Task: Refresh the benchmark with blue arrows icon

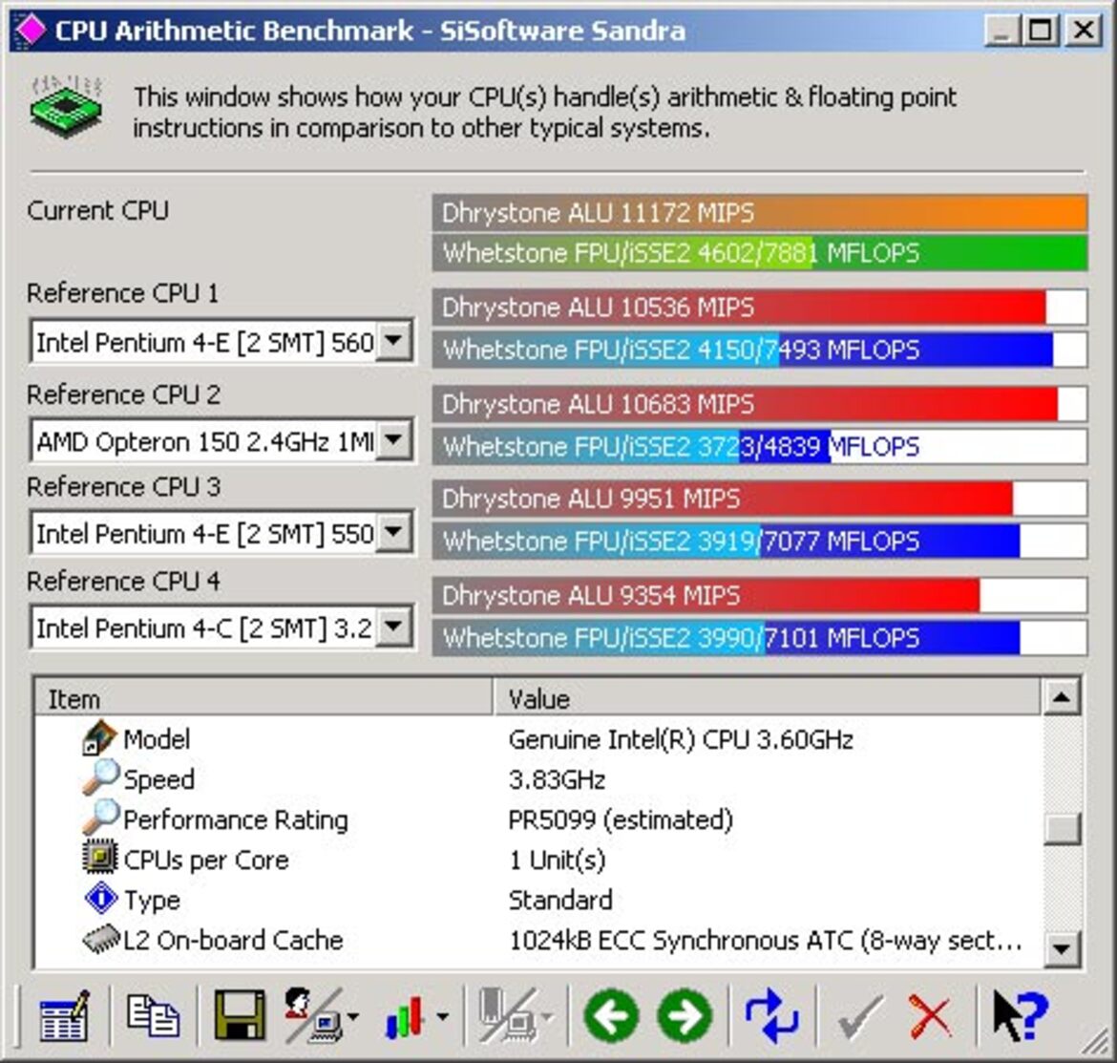Action: [770, 1015]
